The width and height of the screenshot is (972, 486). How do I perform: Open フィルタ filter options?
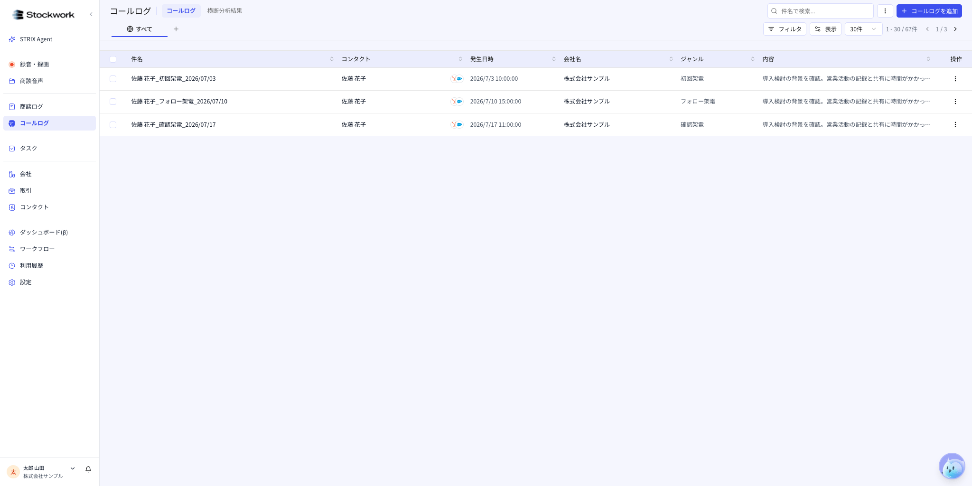(x=785, y=29)
